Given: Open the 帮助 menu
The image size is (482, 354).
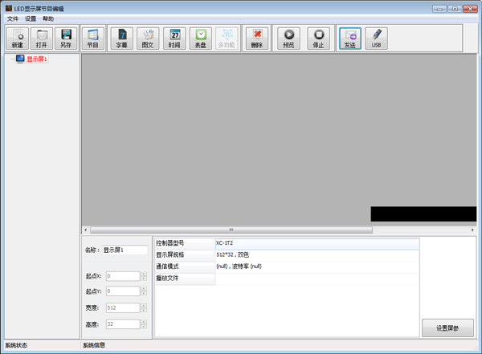Looking at the screenshot, I should pos(48,18).
